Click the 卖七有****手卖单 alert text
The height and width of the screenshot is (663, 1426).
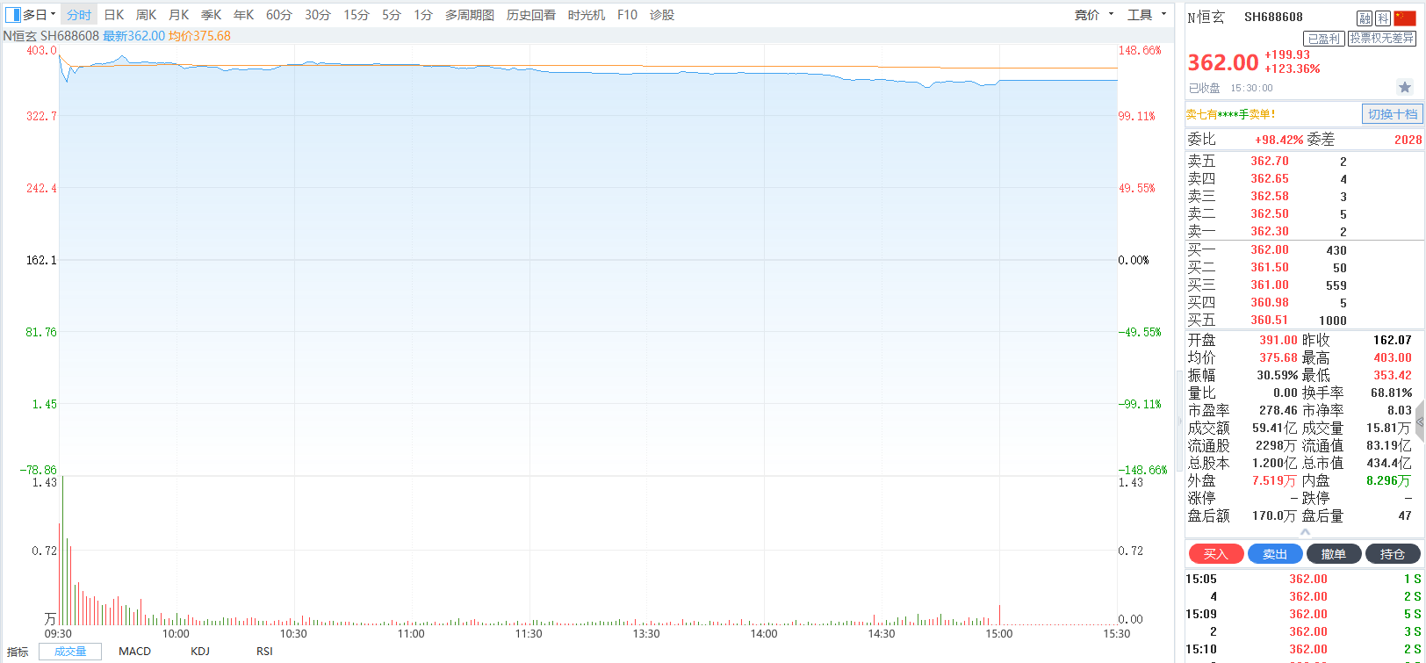[1231, 114]
